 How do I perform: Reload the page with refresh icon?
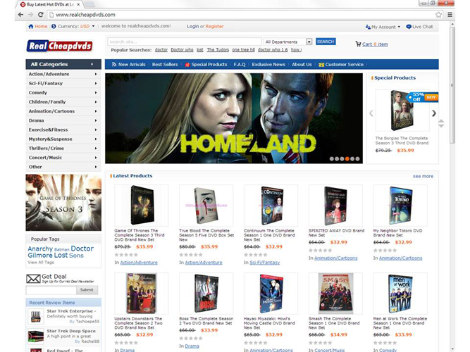pyautogui.click(x=41, y=14)
